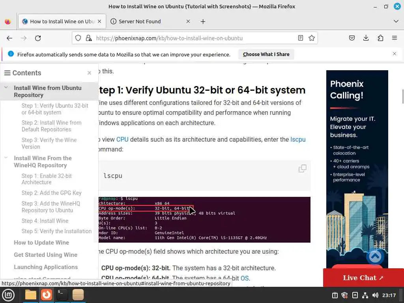Viewport: 404px width, 303px height.
Task: Collapse Install Wine From the WineHQ section
Action: [x=6, y=158]
